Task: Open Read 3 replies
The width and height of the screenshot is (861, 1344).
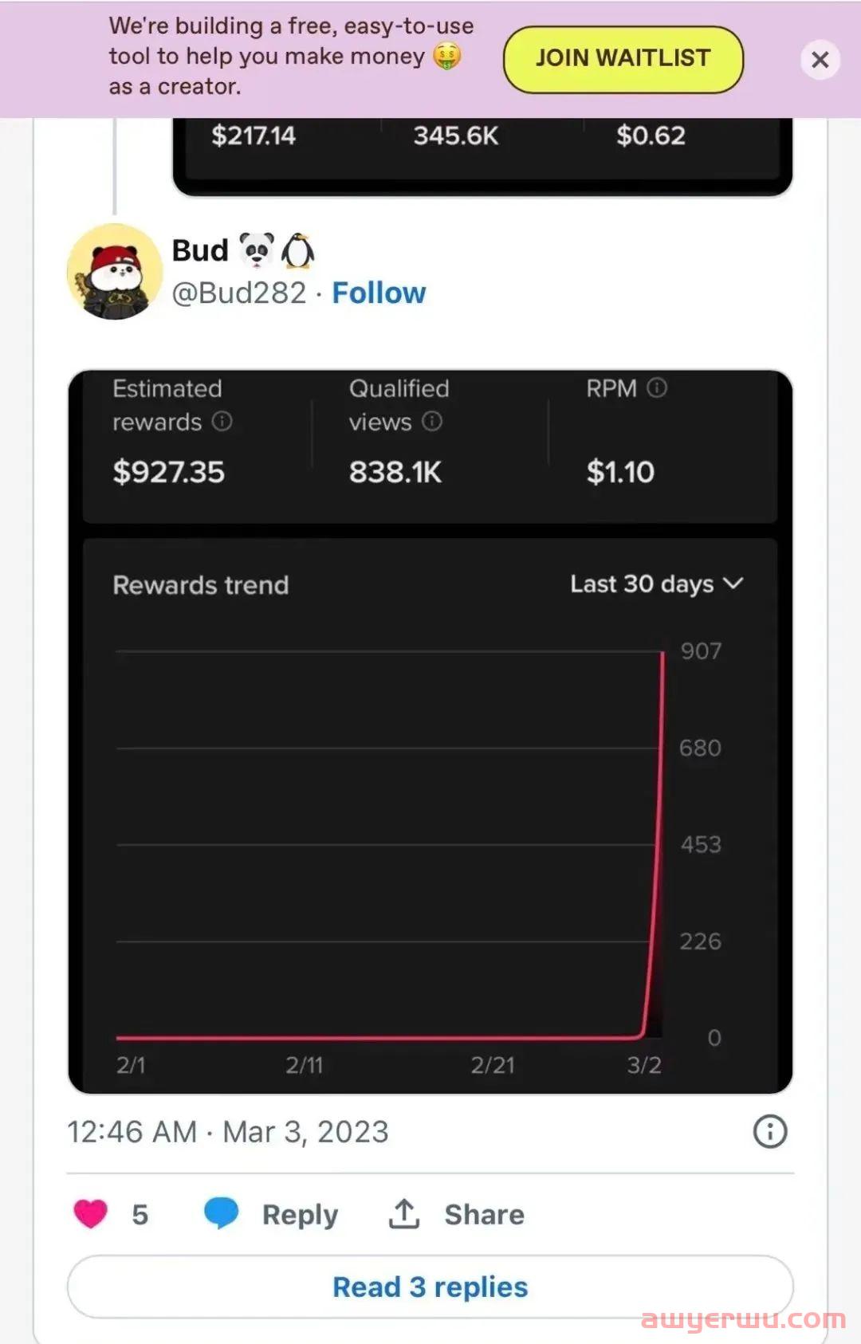Action: (x=431, y=1287)
